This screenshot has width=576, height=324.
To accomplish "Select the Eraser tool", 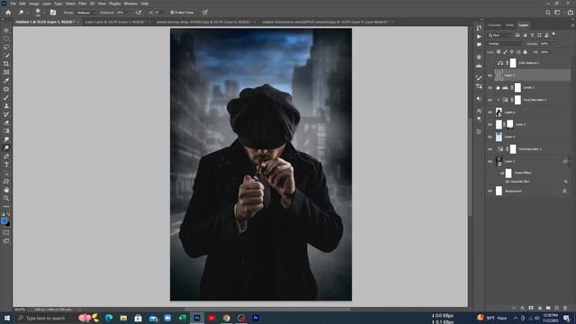I will click(6, 122).
